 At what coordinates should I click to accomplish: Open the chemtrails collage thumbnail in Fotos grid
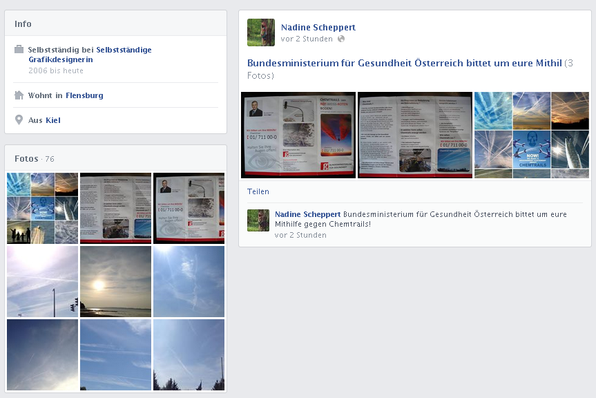pos(43,208)
